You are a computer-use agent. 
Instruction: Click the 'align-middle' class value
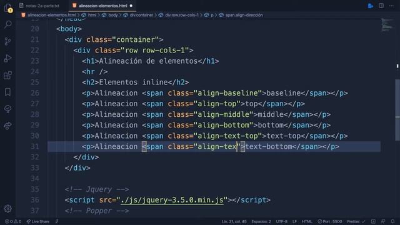(x=224, y=114)
